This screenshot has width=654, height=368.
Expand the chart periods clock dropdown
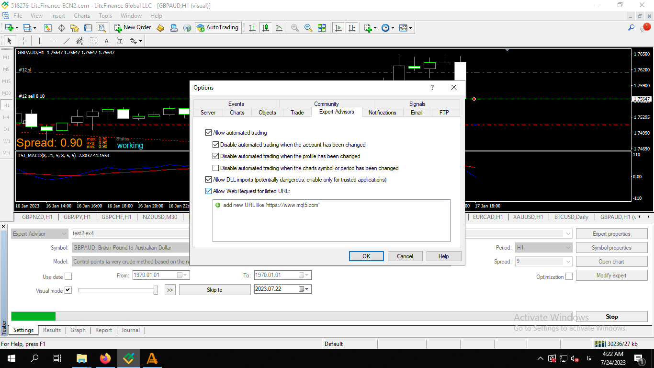(393, 28)
